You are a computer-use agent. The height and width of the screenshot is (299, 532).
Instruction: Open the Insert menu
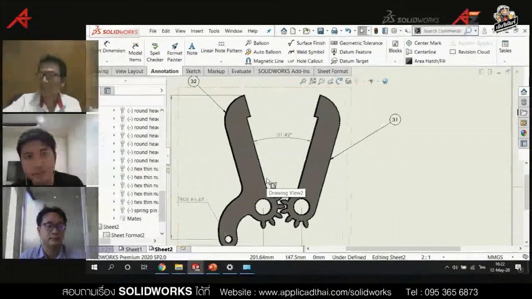197,31
